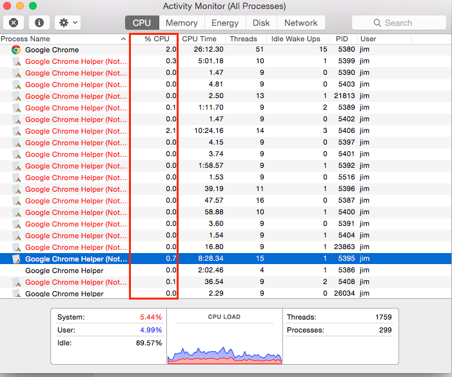Sort by PID column header

[342, 39]
